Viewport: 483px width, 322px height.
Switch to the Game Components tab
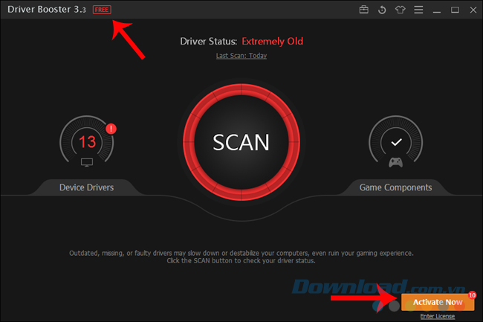[395, 187]
